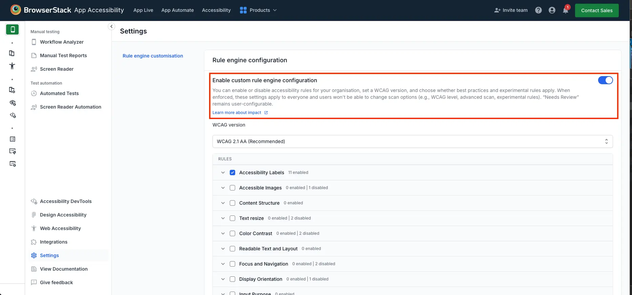This screenshot has height=295, width=632.
Task: Click the Contact Sales button
Action: coord(597,10)
